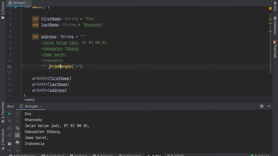Open Run panel settings gear
This screenshot has width=278, height=156.
[261, 106]
